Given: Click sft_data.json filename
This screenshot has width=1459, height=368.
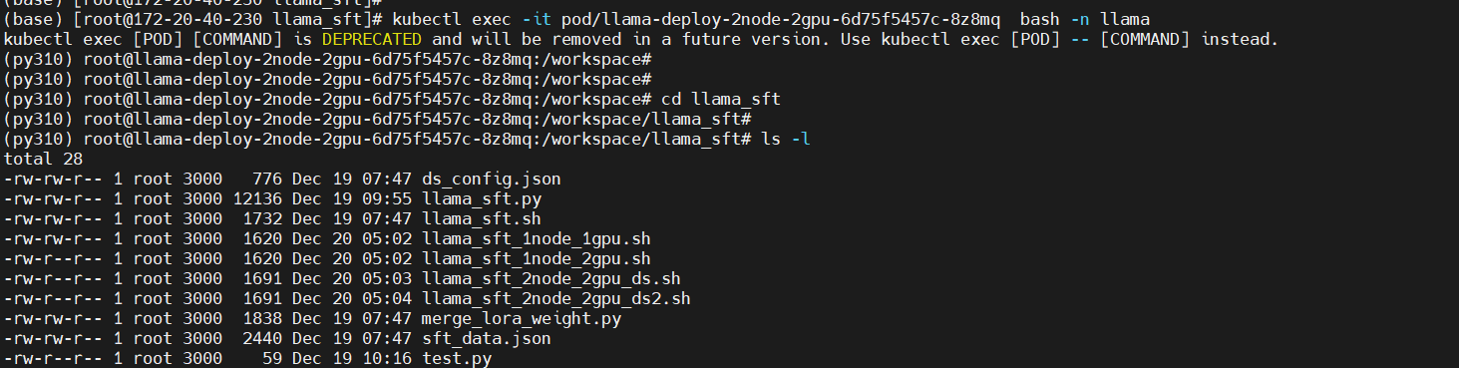Looking at the screenshot, I should [487, 339].
